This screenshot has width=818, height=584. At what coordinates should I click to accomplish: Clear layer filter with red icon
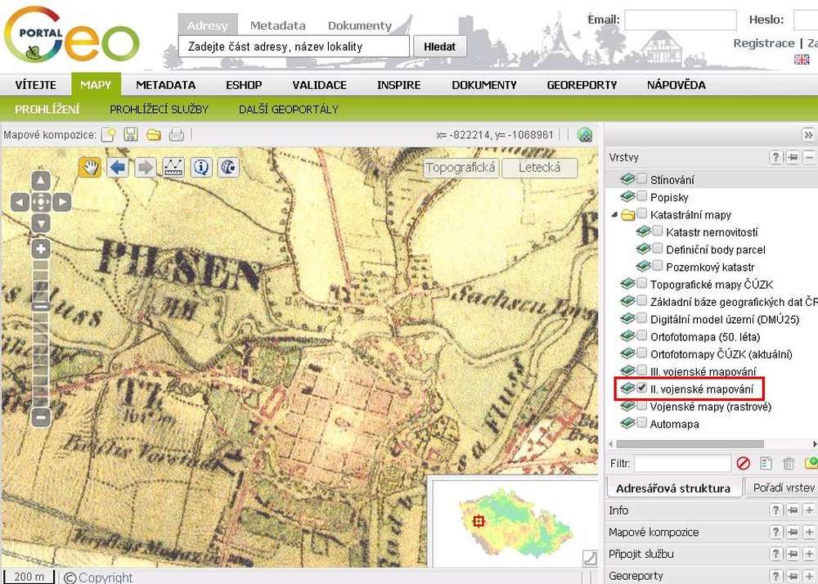point(743,464)
